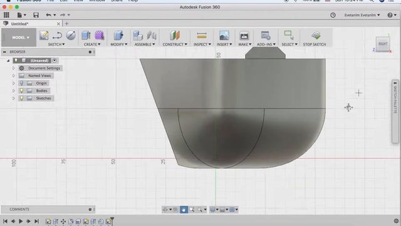This screenshot has height=226, width=401.
Task: Expand the Sketches folder
Action: (14, 98)
